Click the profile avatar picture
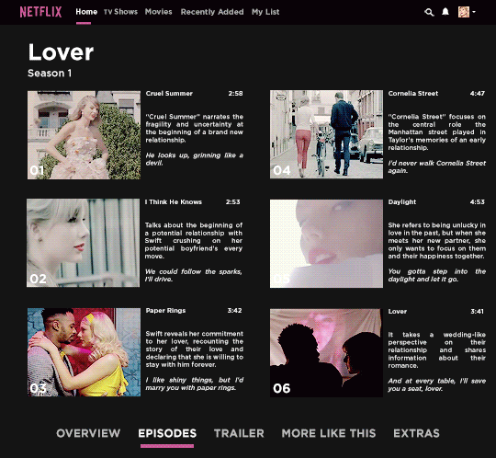The height and width of the screenshot is (458, 496). pos(464,12)
